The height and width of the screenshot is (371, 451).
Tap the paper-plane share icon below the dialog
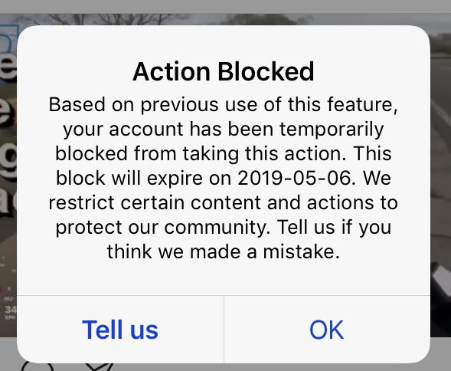coord(100,366)
